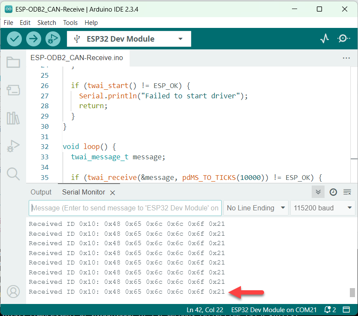Click the last Received ID 0x10 line

point(127,292)
